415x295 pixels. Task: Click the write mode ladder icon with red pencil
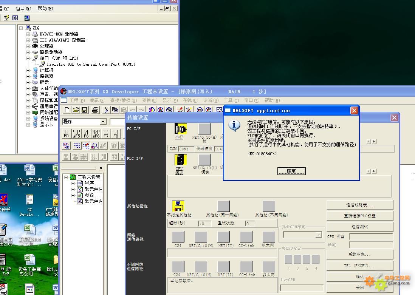coord(86,145)
